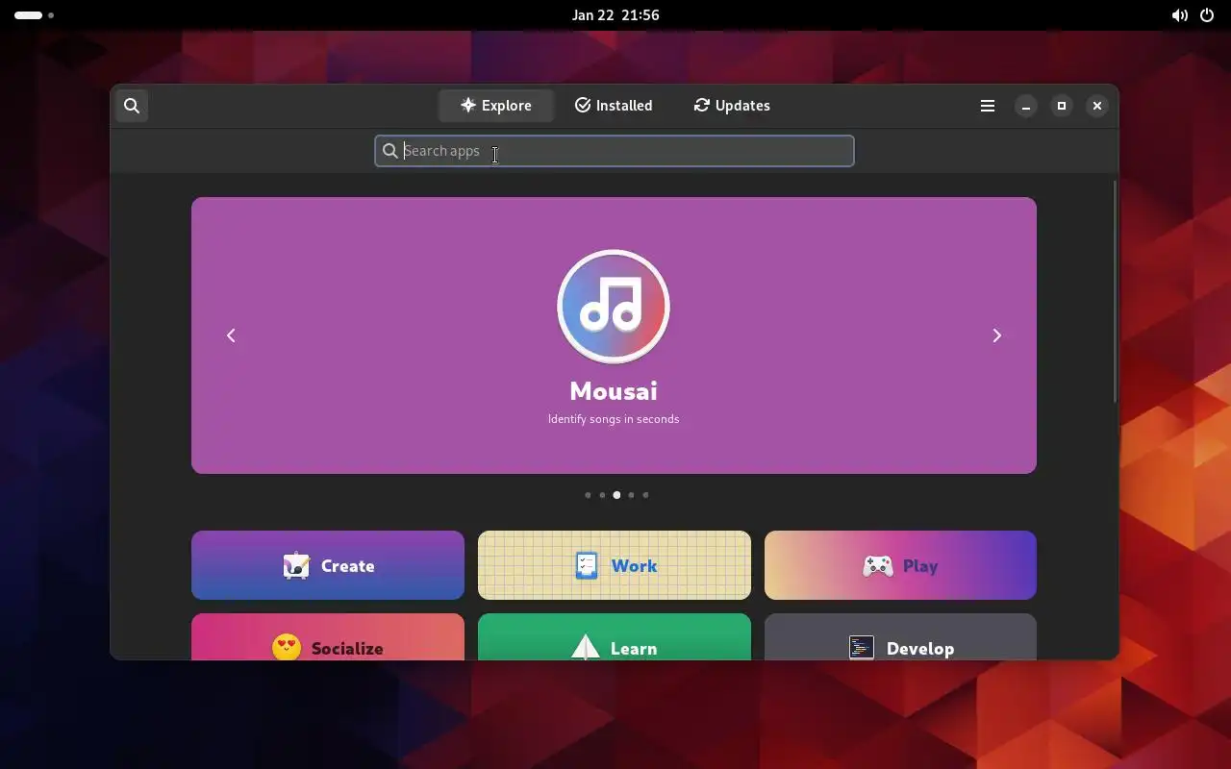1231x769 pixels.
Task: Click the power icon in top bar
Action: point(1207,15)
